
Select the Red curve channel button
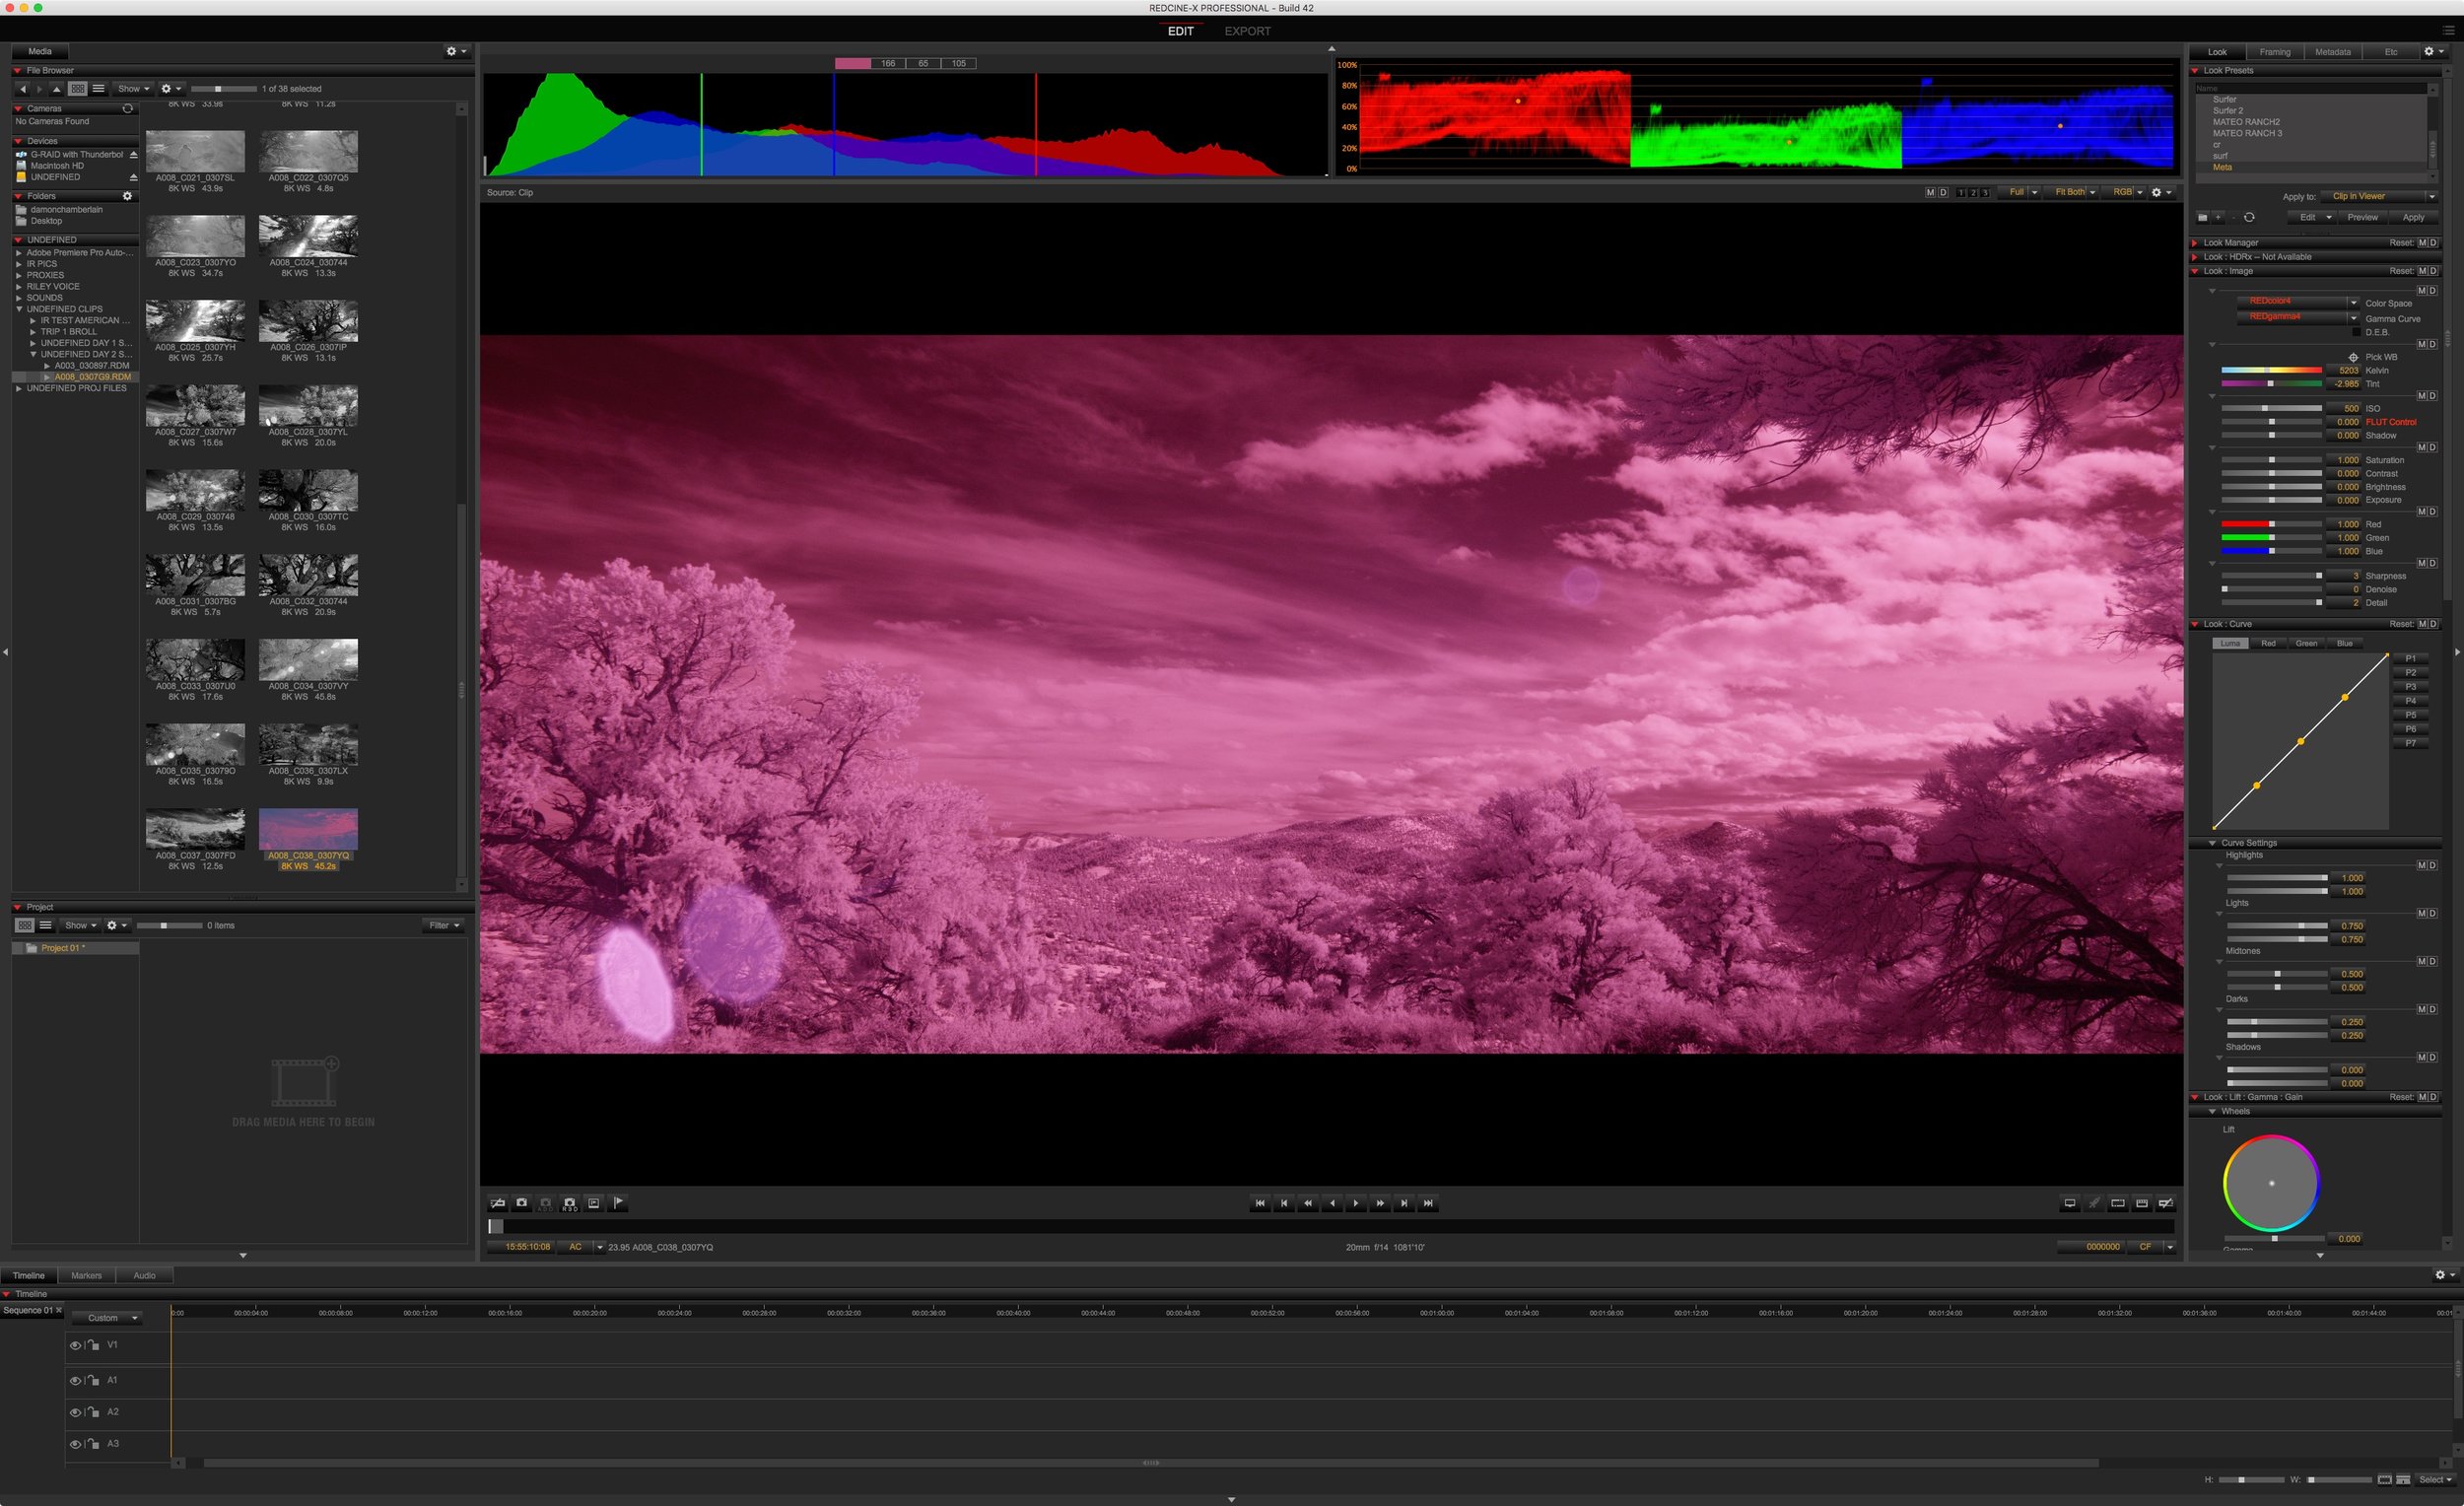[x=2268, y=643]
